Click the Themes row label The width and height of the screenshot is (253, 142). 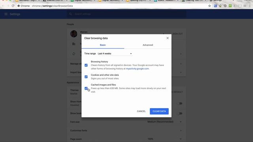(74, 90)
